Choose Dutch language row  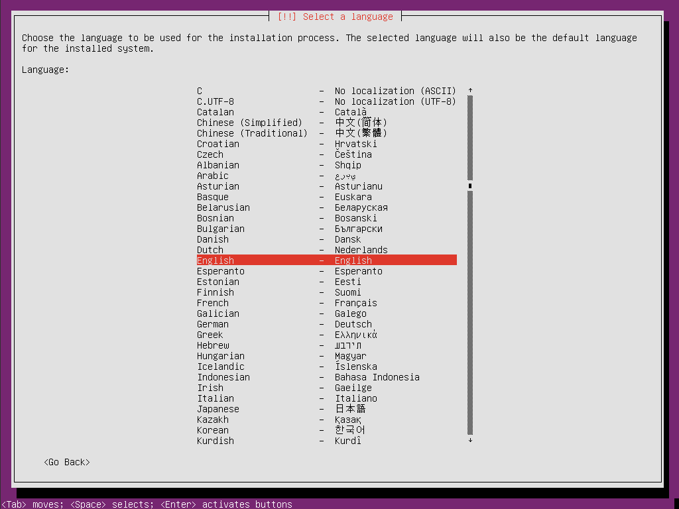coord(326,250)
